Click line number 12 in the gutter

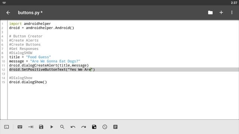pos(3,70)
